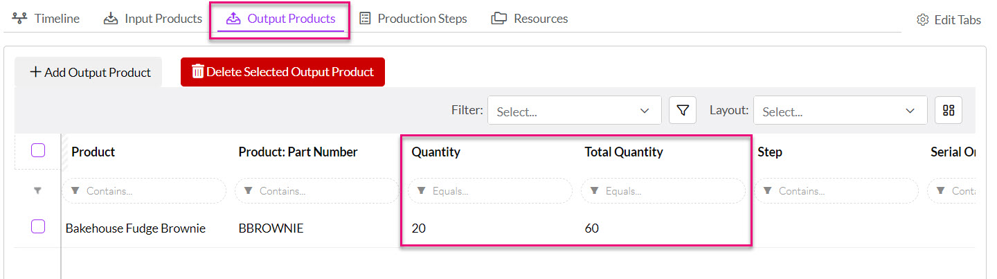997x279 pixels.
Task: Click the Bakehouse Fudge Brownie cell
Action: pyautogui.click(x=136, y=228)
